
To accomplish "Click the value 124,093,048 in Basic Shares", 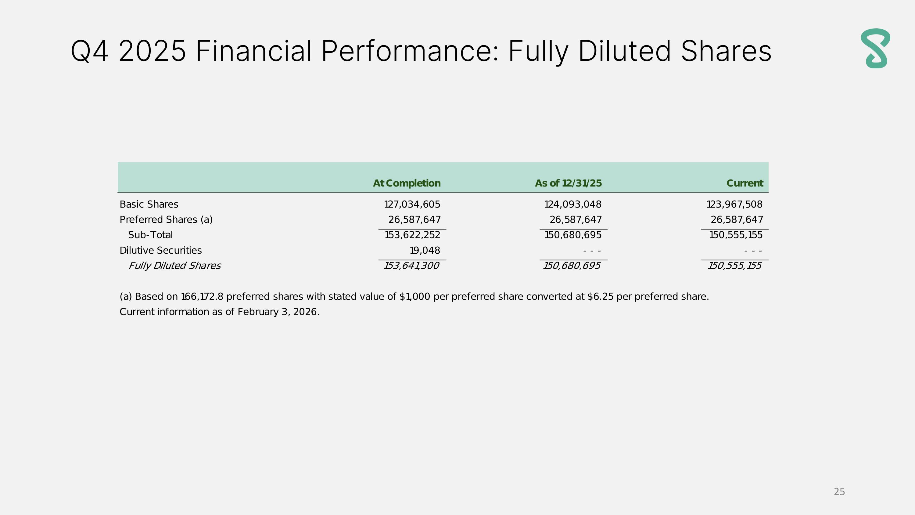I will pos(572,204).
